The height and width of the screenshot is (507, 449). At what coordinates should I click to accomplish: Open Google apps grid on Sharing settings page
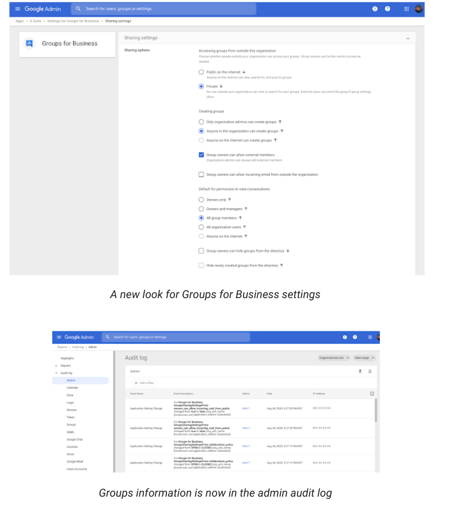point(406,9)
